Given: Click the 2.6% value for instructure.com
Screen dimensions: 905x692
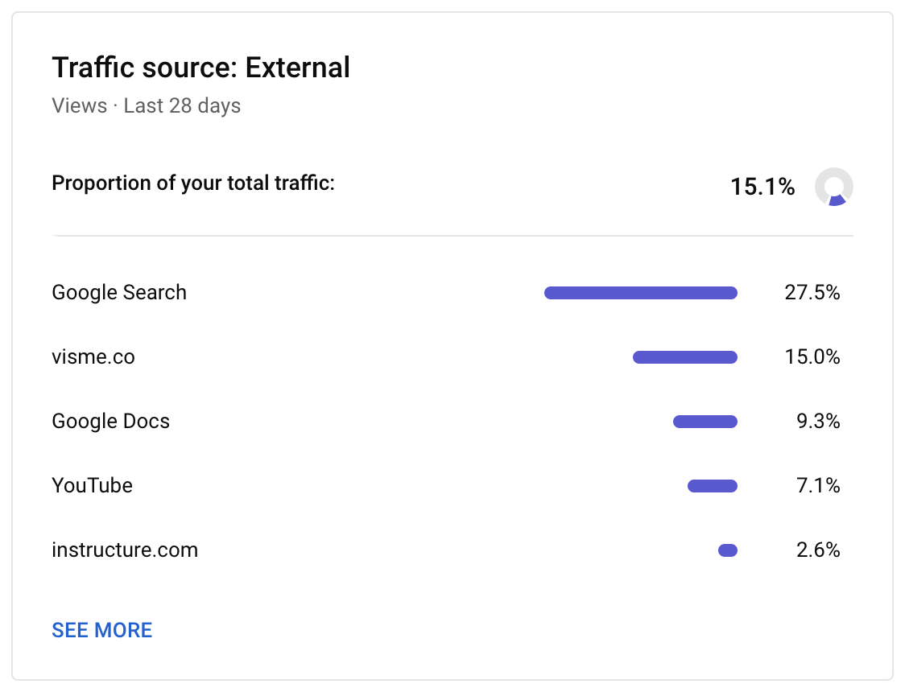Looking at the screenshot, I should [817, 550].
